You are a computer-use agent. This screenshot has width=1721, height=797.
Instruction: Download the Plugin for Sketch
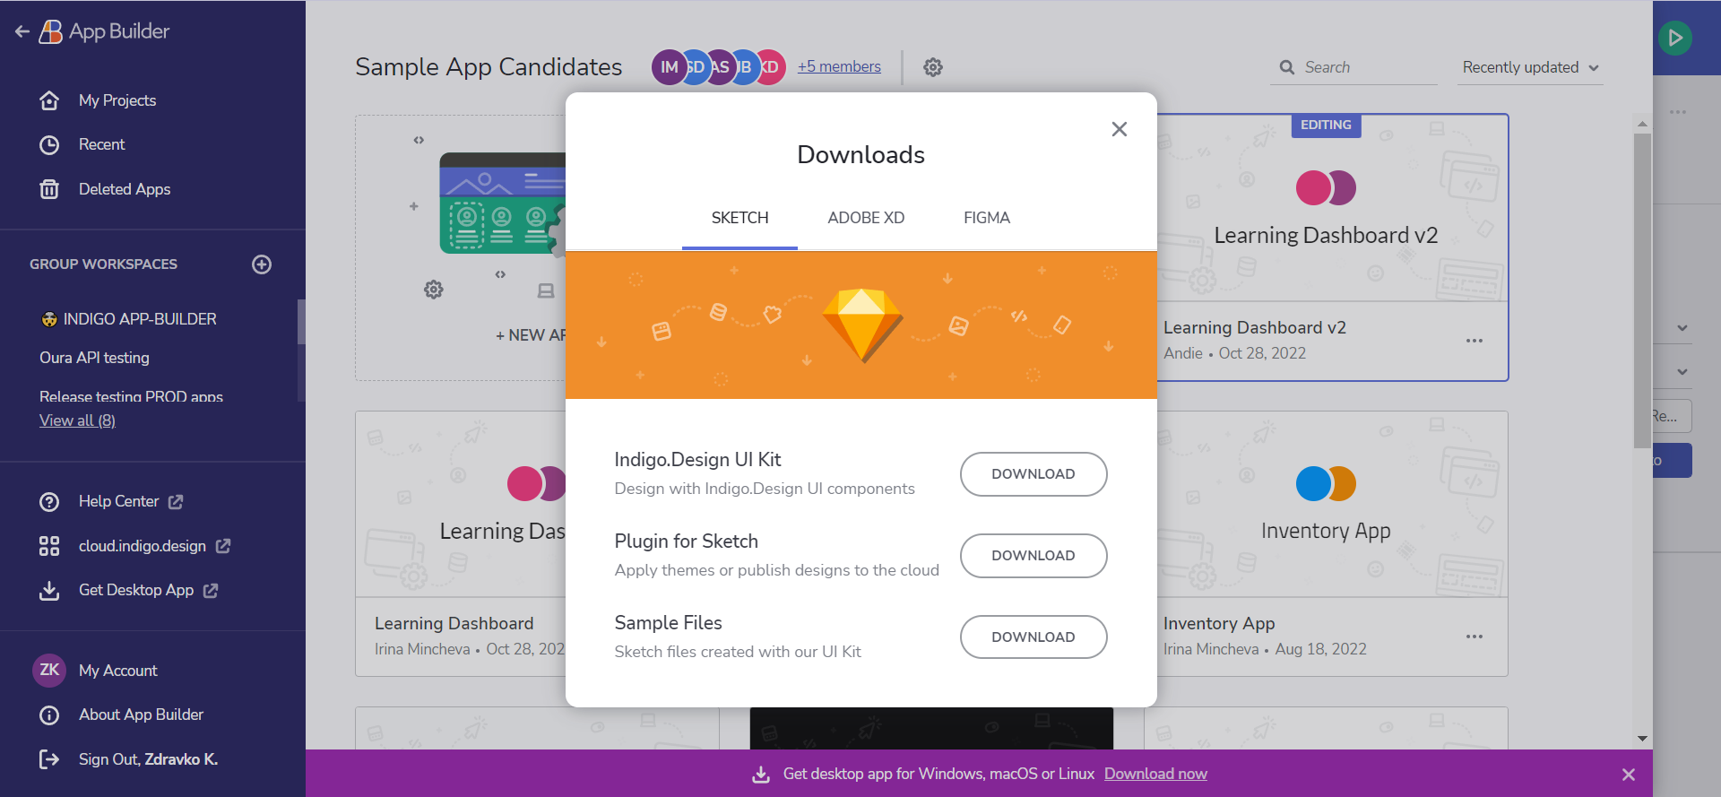[1033, 556]
